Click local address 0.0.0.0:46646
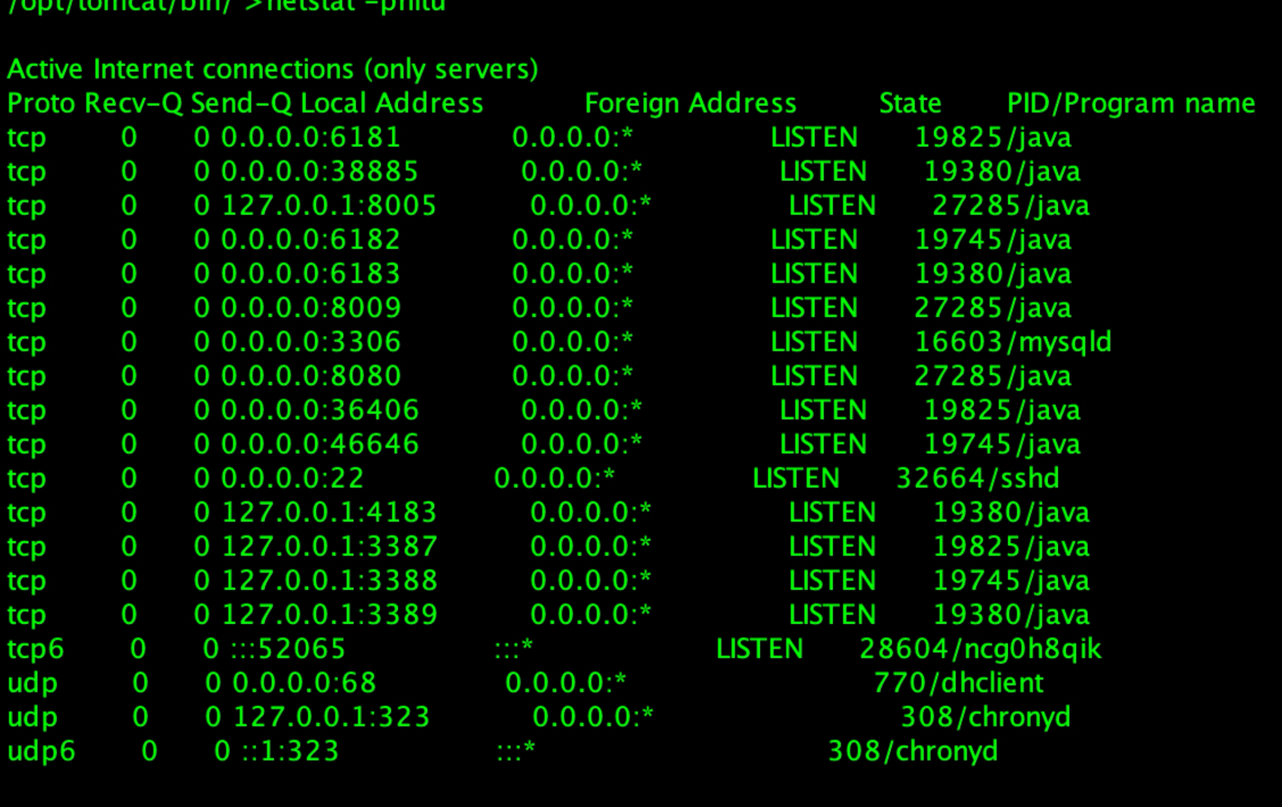1282x807 pixels. pyautogui.click(x=320, y=444)
